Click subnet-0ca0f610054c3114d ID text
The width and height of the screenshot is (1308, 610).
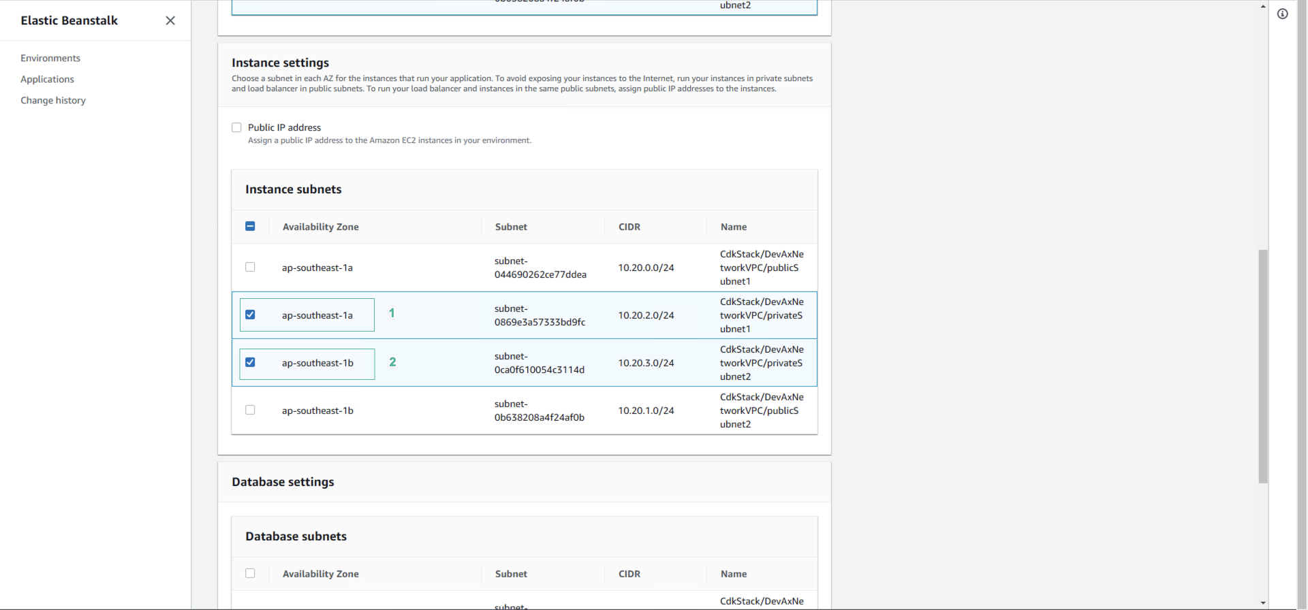click(540, 363)
